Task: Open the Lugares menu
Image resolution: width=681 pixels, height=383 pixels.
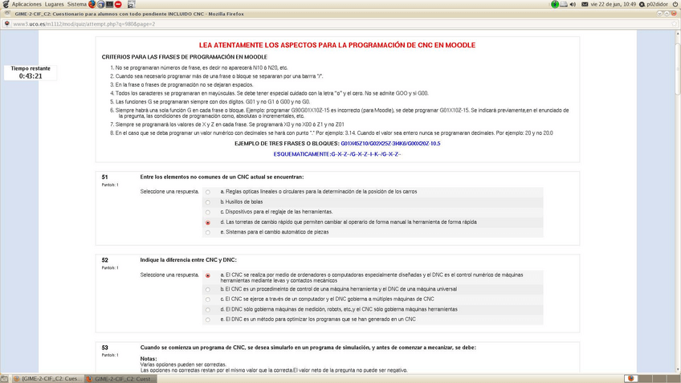Action: pyautogui.click(x=55, y=4)
